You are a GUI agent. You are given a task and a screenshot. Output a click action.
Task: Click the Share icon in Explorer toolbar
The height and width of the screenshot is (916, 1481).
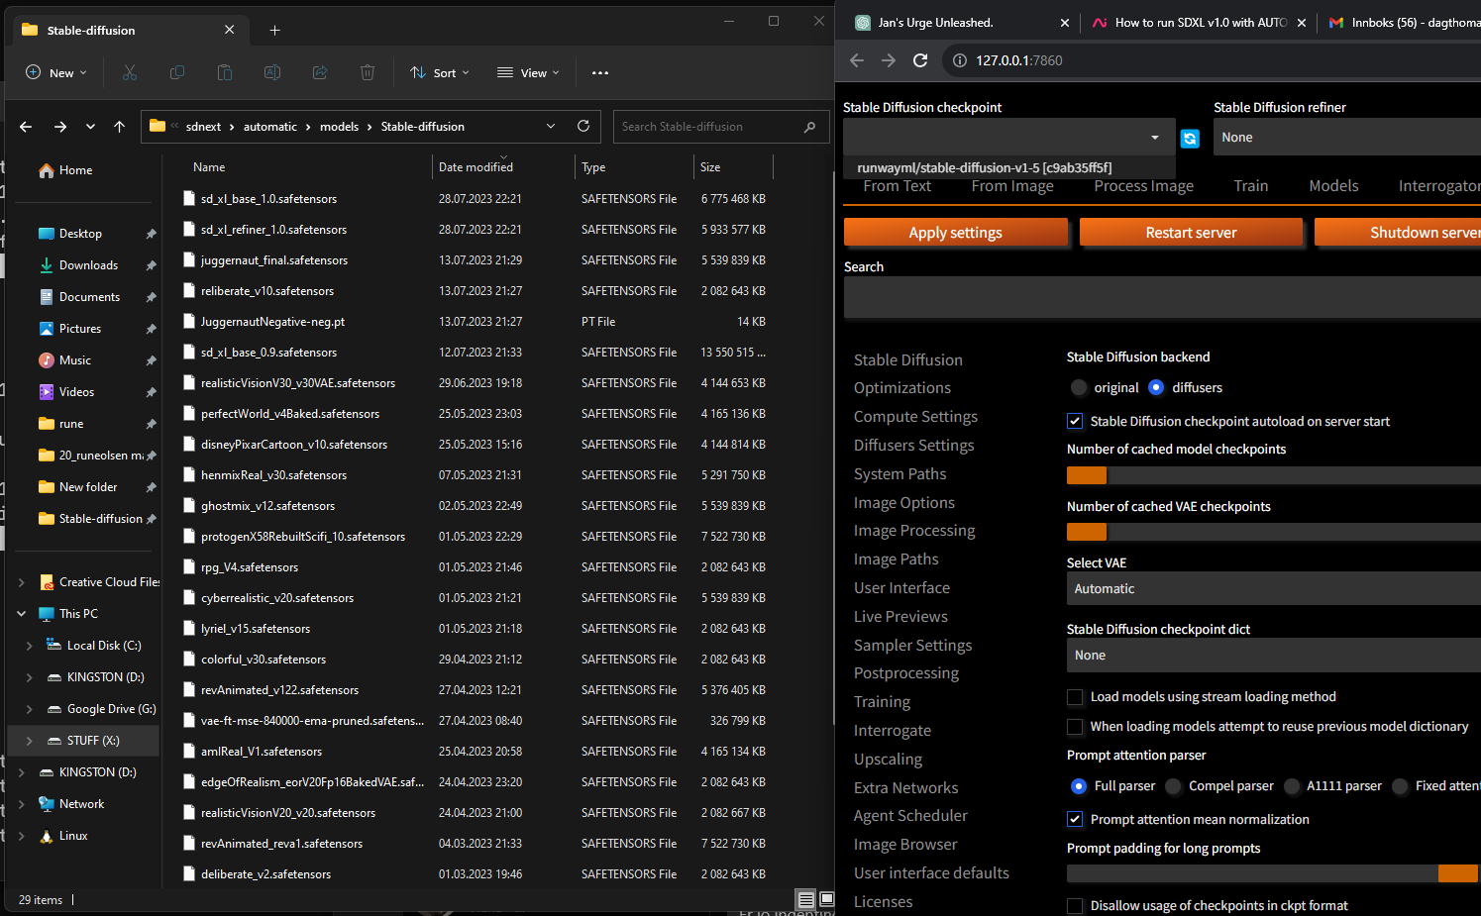pos(319,72)
